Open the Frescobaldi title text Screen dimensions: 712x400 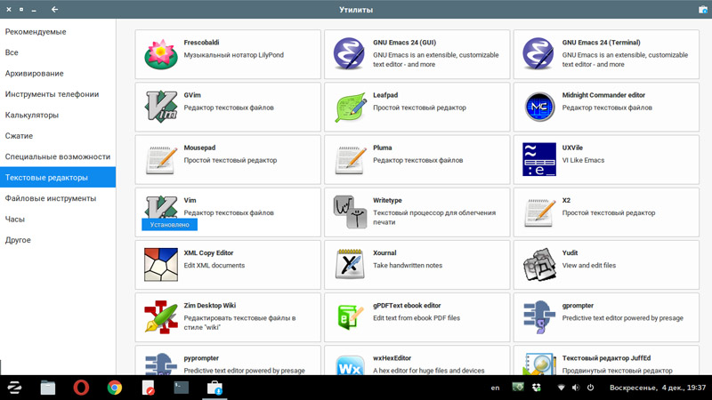[201, 42]
